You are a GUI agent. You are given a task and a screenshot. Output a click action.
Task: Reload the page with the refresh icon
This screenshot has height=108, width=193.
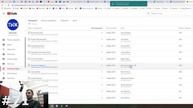pos(9,5)
